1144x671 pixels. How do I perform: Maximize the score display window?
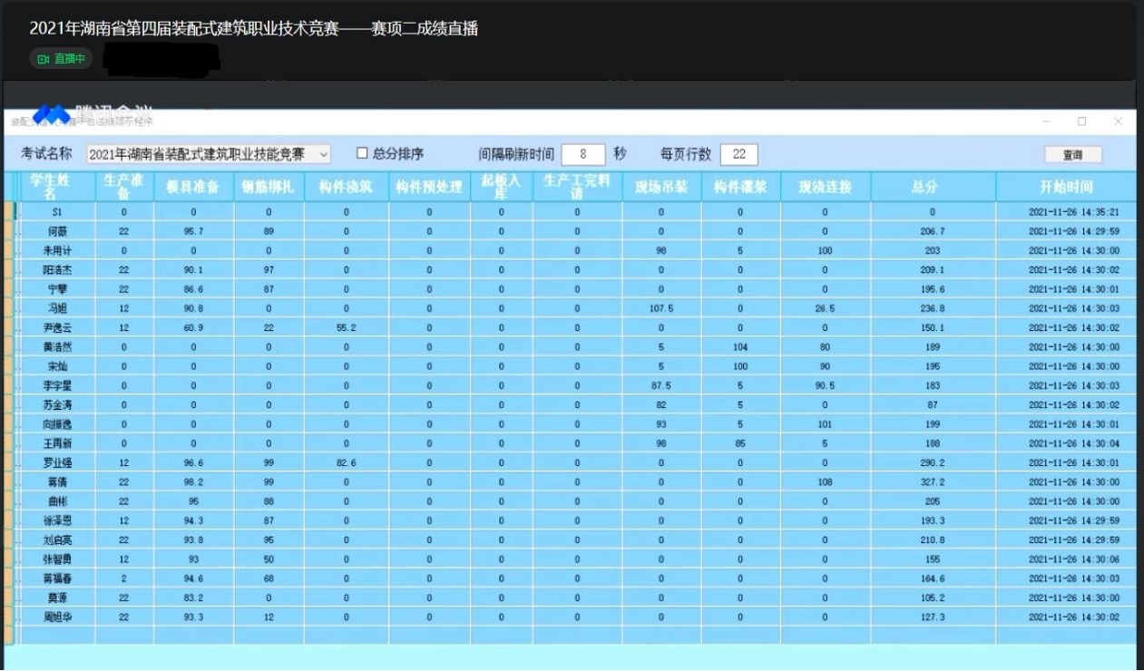[x=1081, y=122]
